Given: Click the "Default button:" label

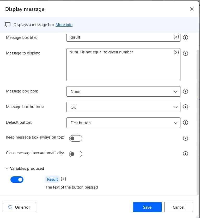Looking at the screenshot, I should tap(19, 122).
